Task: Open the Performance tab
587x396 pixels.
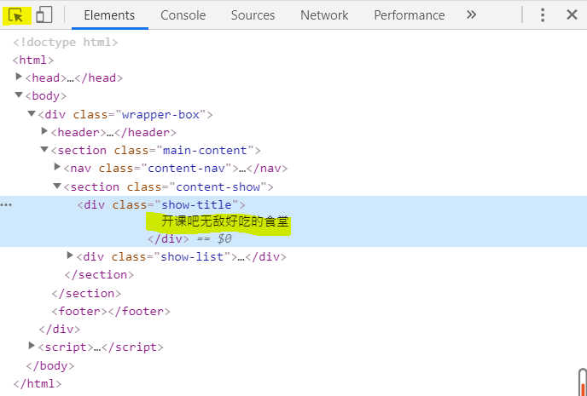Action: click(410, 15)
